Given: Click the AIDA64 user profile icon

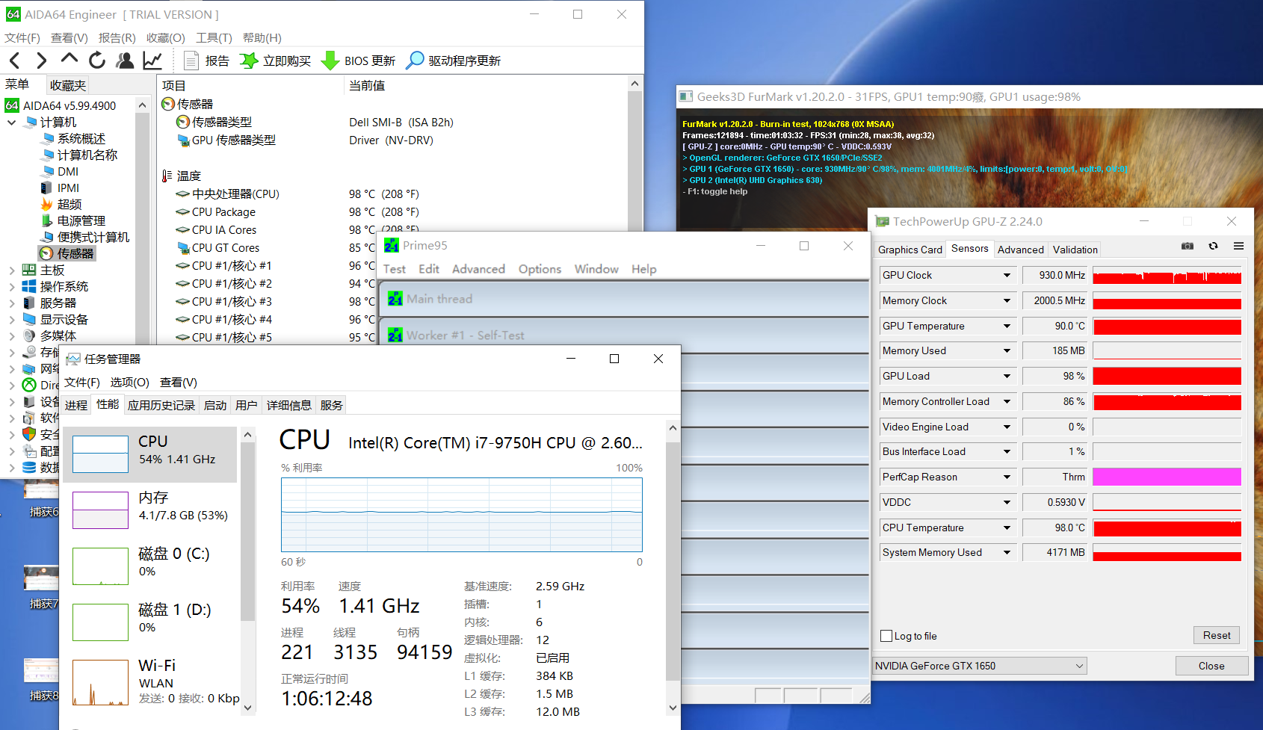Looking at the screenshot, I should pyautogui.click(x=125, y=61).
